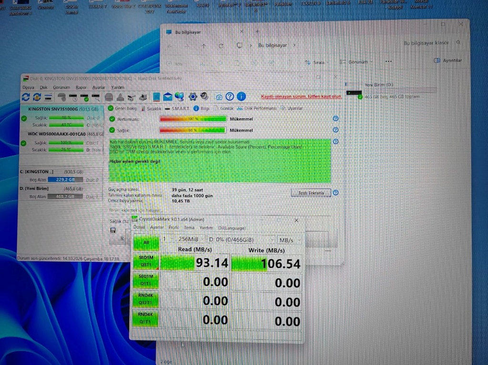Click the Ayrıntılar details pane button in Explorer

point(448,60)
